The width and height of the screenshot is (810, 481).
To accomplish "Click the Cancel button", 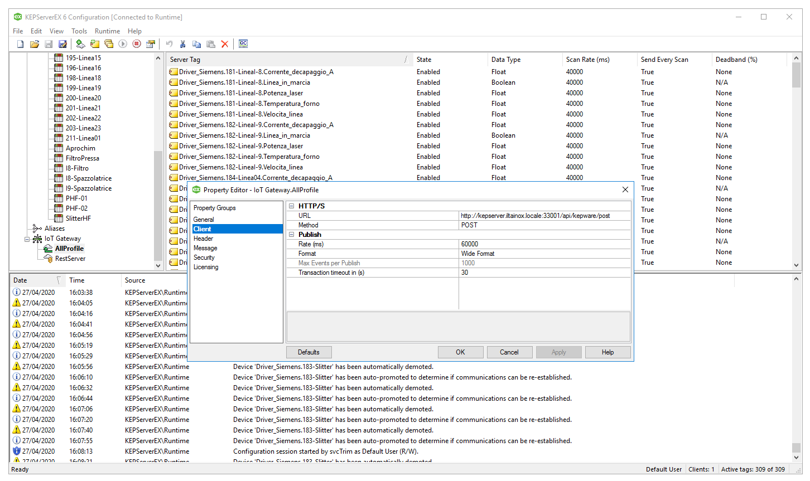I will pos(509,352).
